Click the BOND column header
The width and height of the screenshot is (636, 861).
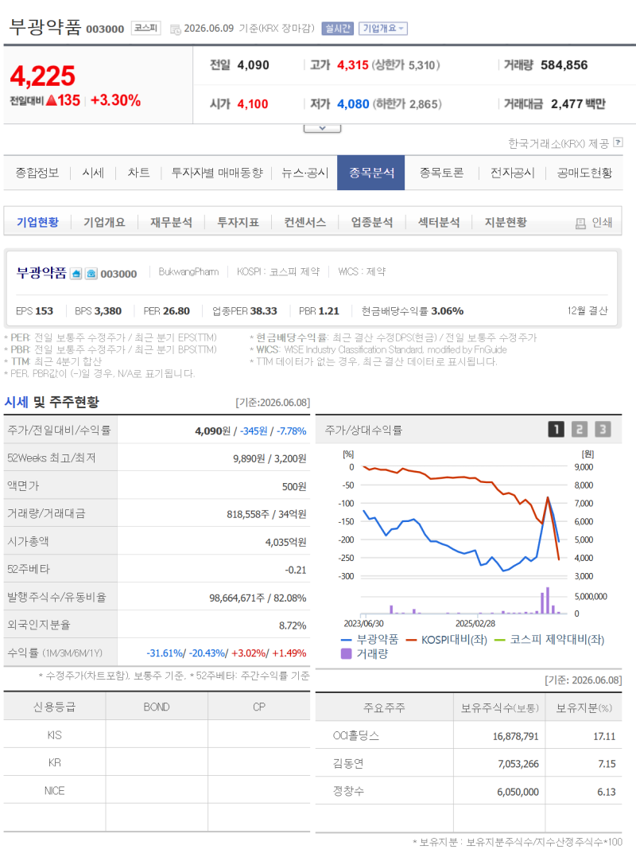tap(157, 707)
